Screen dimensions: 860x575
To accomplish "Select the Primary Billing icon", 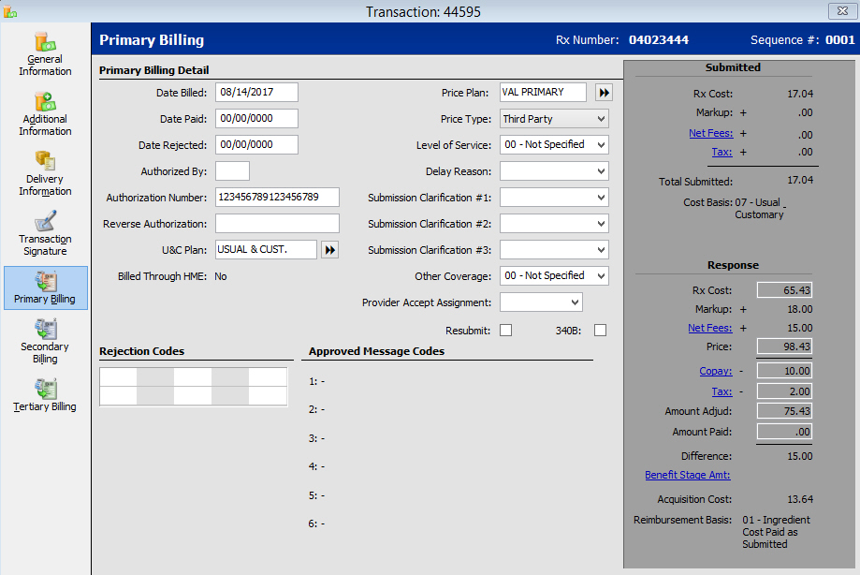I will [x=44, y=287].
